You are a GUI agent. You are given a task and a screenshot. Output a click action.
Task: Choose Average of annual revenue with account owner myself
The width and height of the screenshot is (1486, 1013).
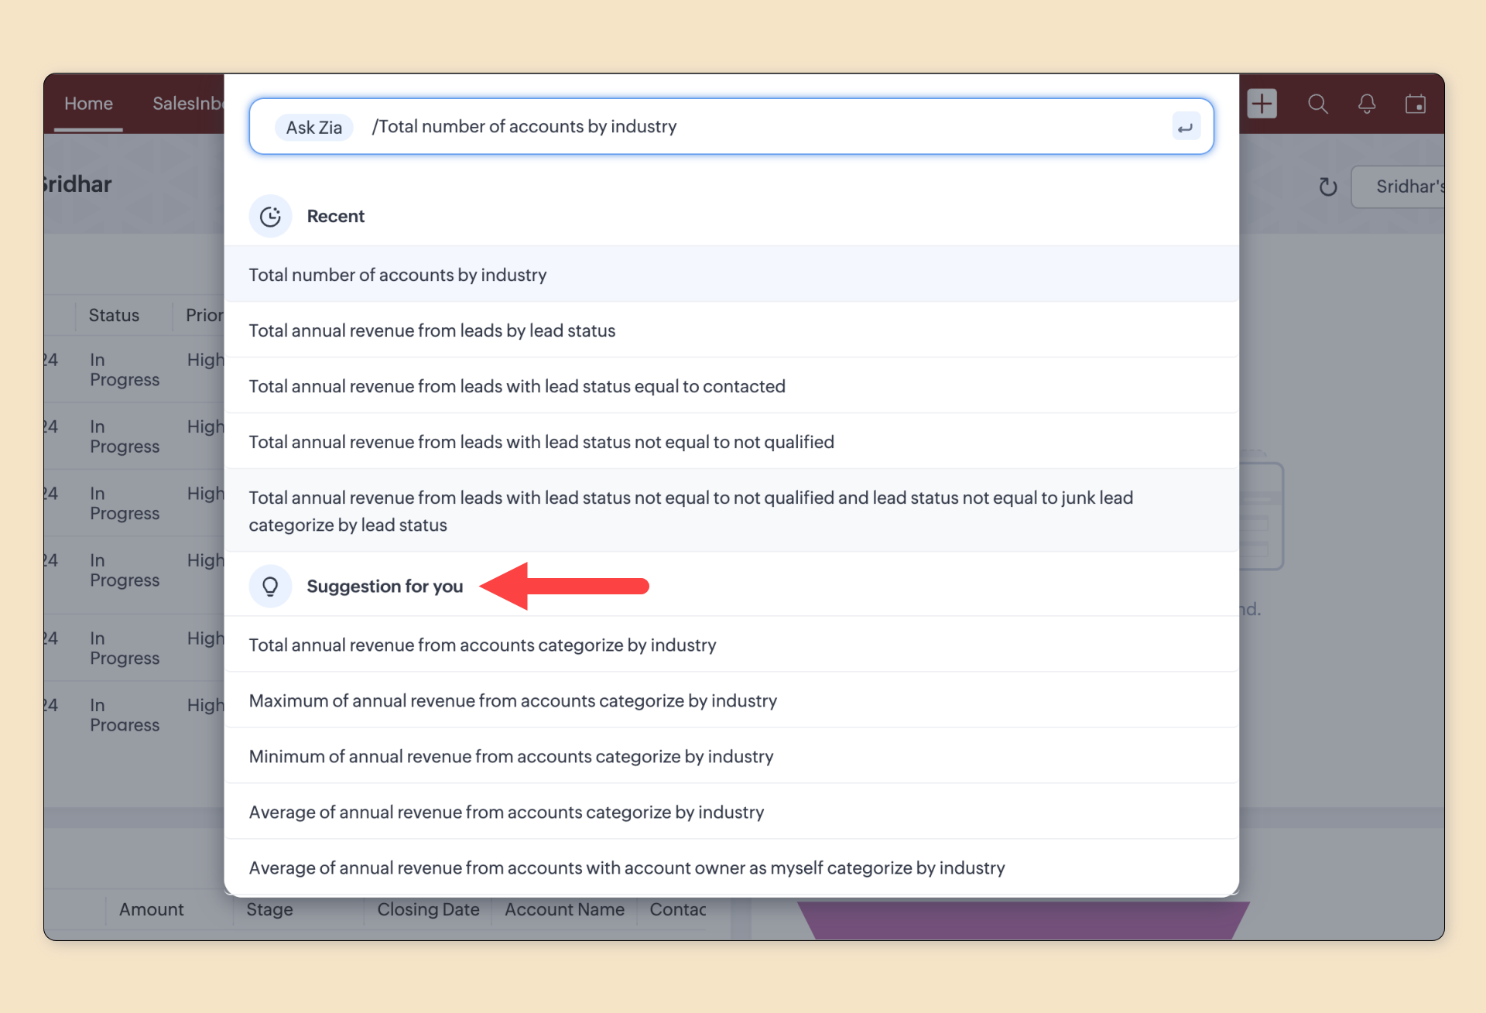(x=626, y=868)
